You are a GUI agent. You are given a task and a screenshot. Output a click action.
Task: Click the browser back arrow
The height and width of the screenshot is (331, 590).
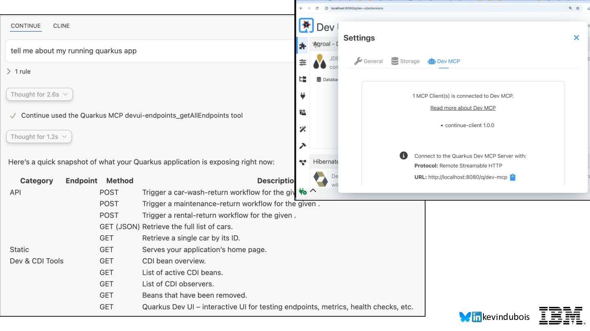pos(301,8)
